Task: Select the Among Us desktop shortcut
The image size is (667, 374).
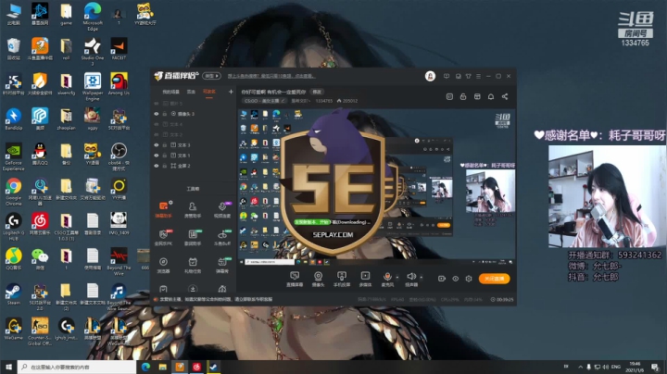Action: tap(119, 83)
